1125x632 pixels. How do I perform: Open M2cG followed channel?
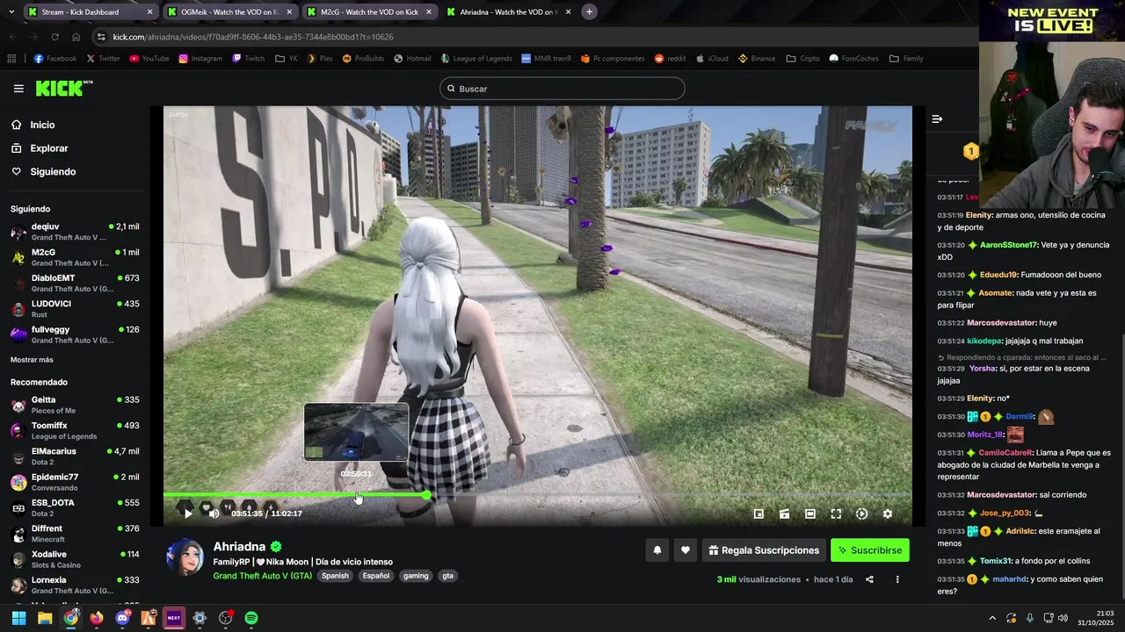(x=75, y=257)
